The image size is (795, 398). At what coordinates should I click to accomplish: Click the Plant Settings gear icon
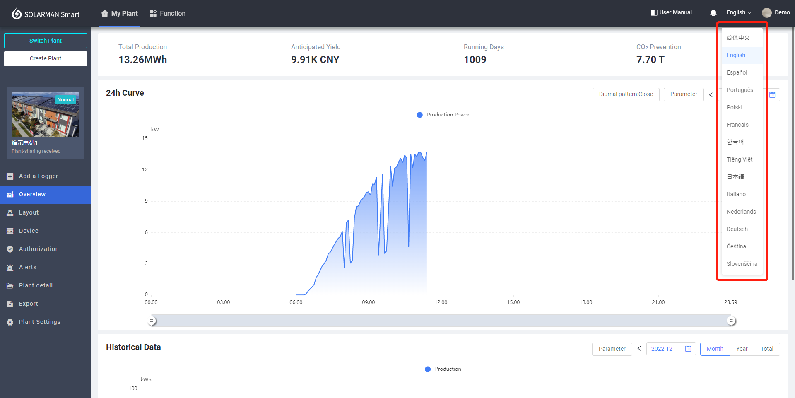[10, 322]
